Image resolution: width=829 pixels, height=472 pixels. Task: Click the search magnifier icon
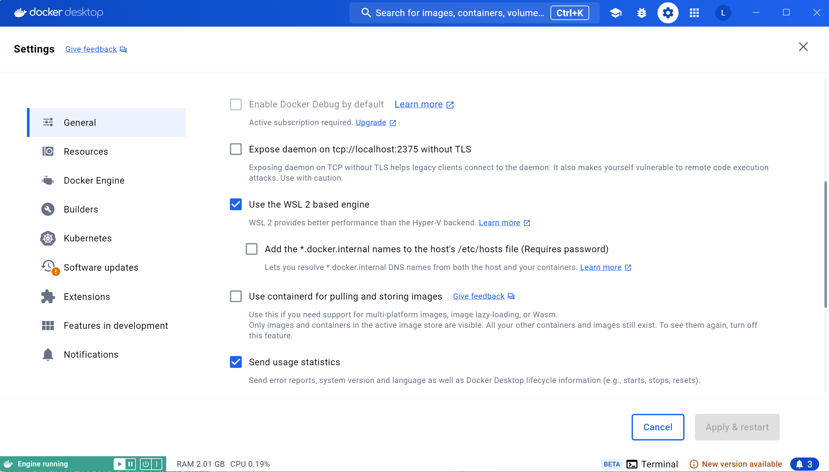pyautogui.click(x=366, y=13)
